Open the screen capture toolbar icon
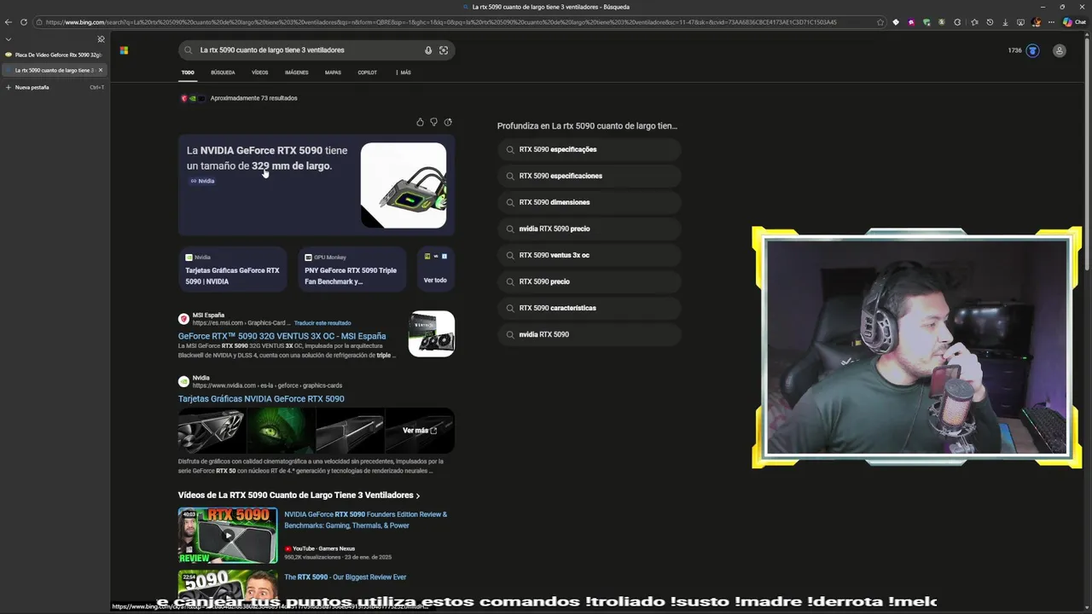Viewport: 1092px width, 614px height. pos(1020,22)
